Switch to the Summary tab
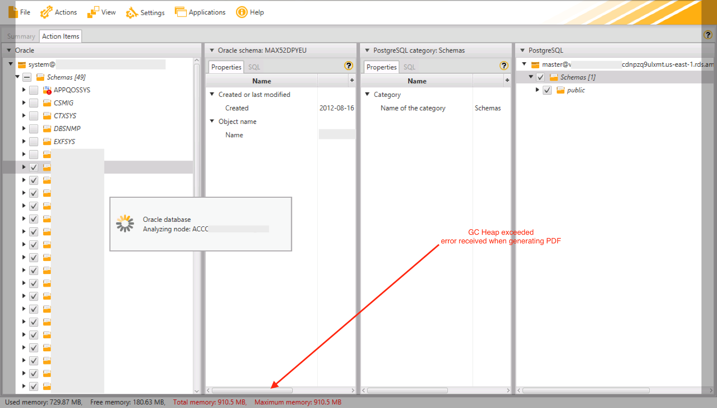This screenshot has width=717, height=408. point(20,36)
